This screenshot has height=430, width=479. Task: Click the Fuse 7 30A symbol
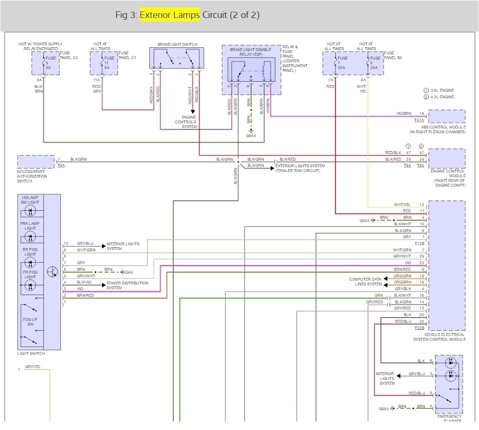click(x=335, y=62)
